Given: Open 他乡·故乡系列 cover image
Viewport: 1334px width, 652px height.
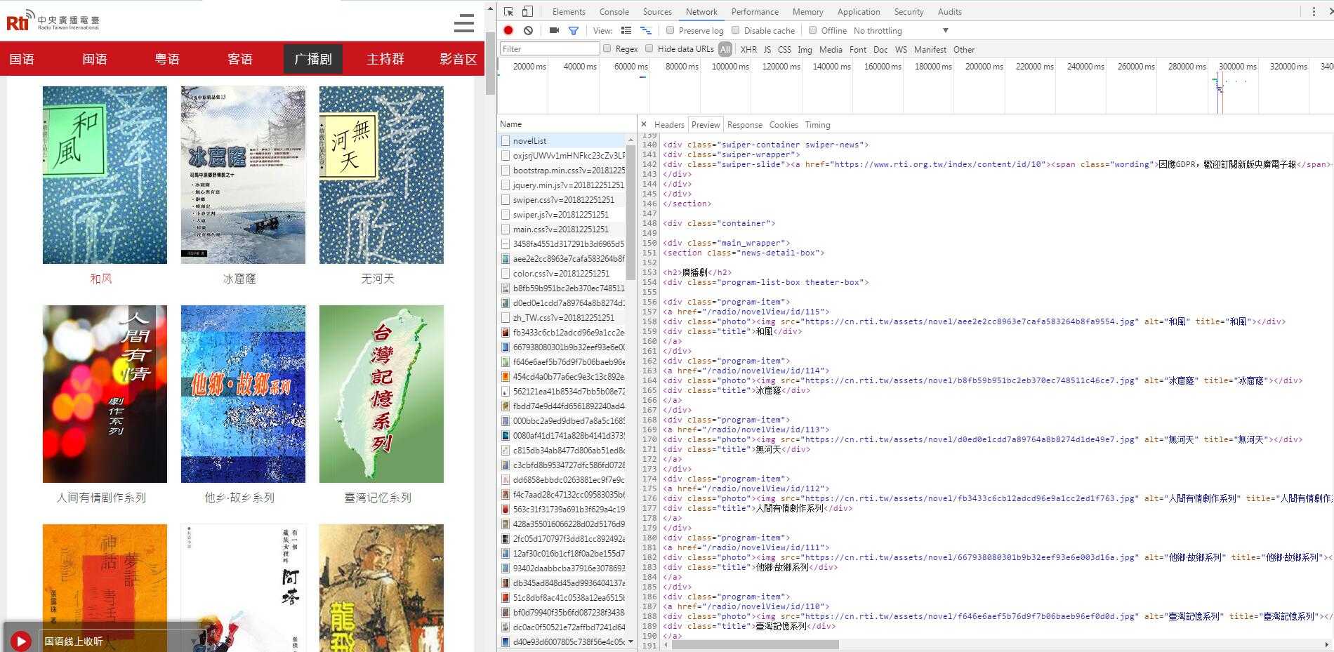Looking at the screenshot, I should (243, 394).
